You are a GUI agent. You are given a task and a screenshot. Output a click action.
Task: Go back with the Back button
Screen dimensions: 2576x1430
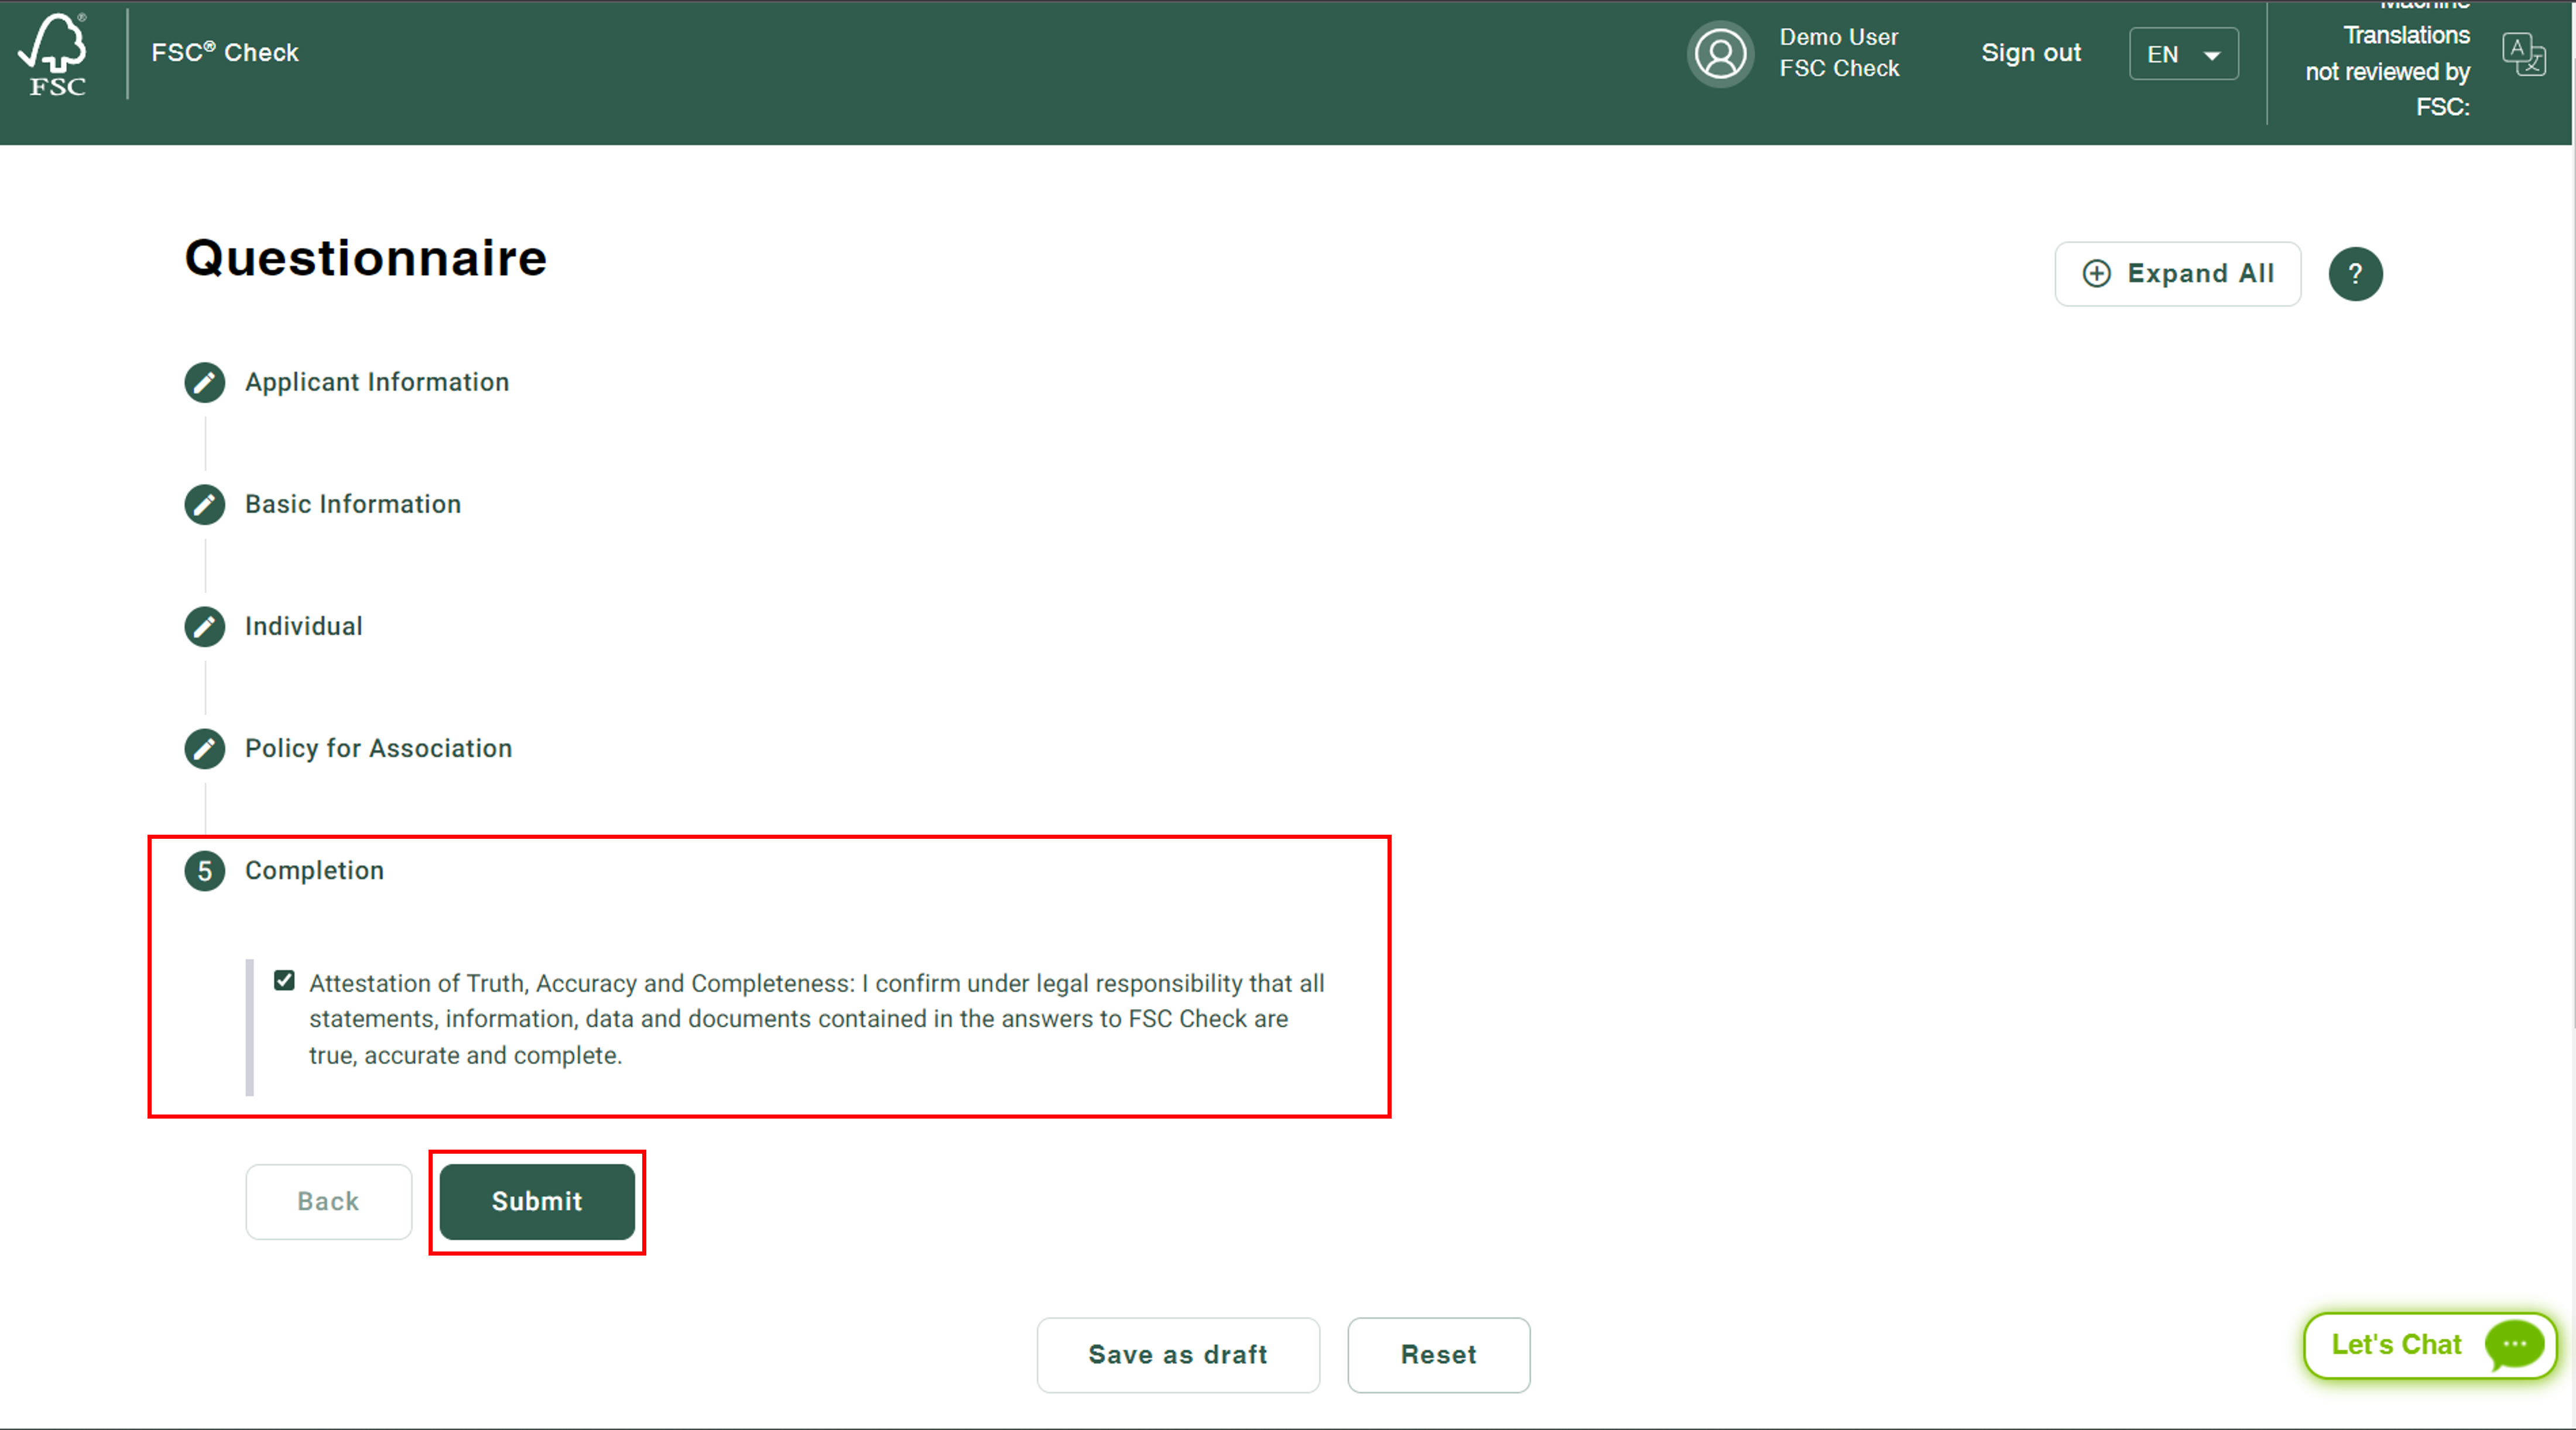(328, 1202)
